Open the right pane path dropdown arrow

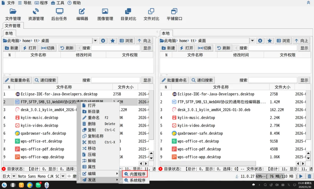(252, 41)
